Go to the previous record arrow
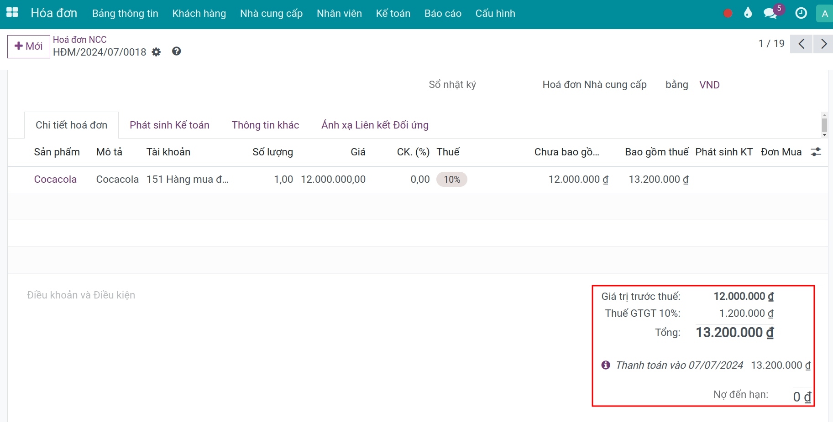This screenshot has height=422, width=833. click(801, 44)
